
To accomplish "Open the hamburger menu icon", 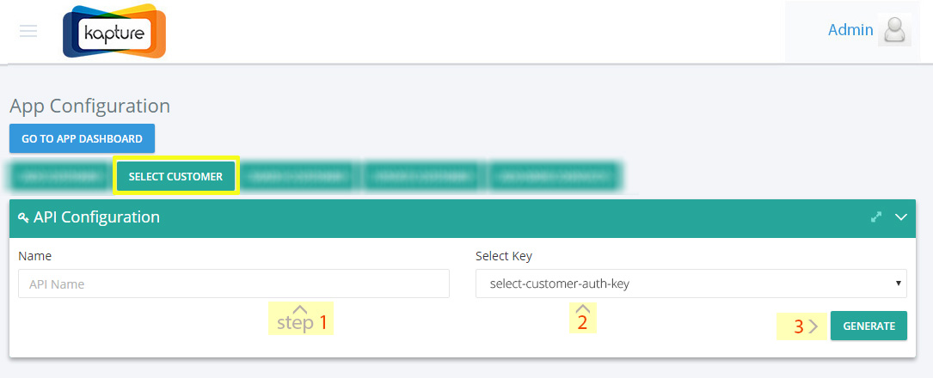I will (x=28, y=31).
